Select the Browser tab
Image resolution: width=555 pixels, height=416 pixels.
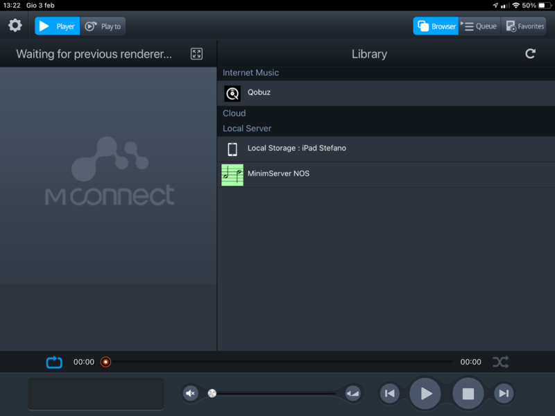point(436,26)
